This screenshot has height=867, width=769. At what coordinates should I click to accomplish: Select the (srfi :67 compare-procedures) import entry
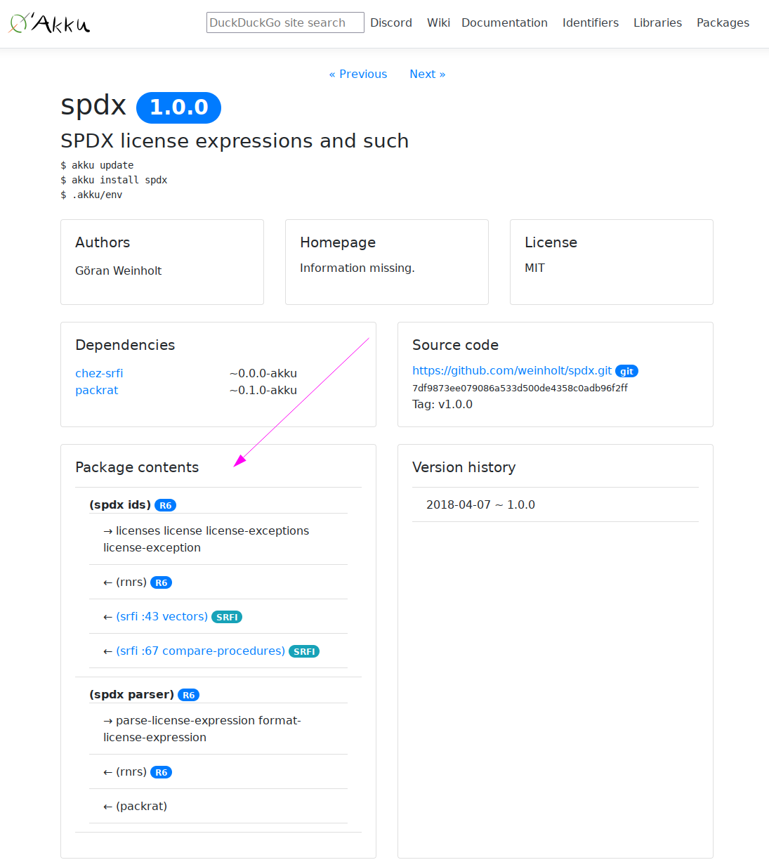(200, 651)
